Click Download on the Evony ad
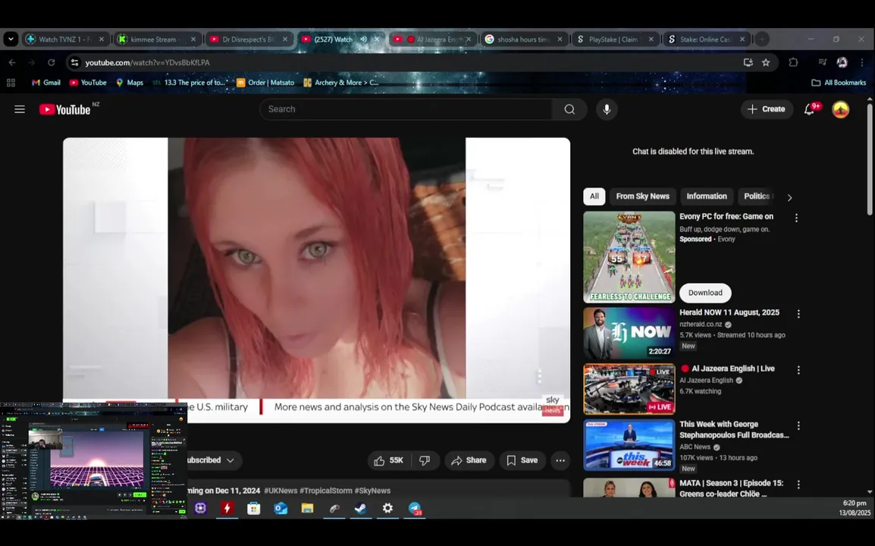Screen dimensions: 875x546 click(705, 293)
